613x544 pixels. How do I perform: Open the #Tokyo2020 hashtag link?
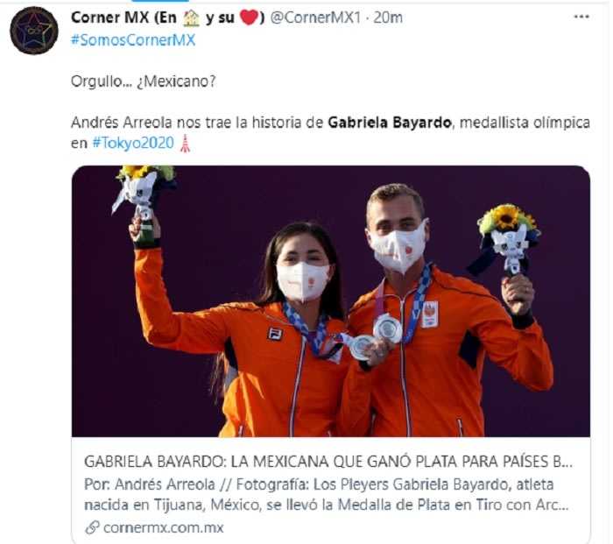point(133,143)
